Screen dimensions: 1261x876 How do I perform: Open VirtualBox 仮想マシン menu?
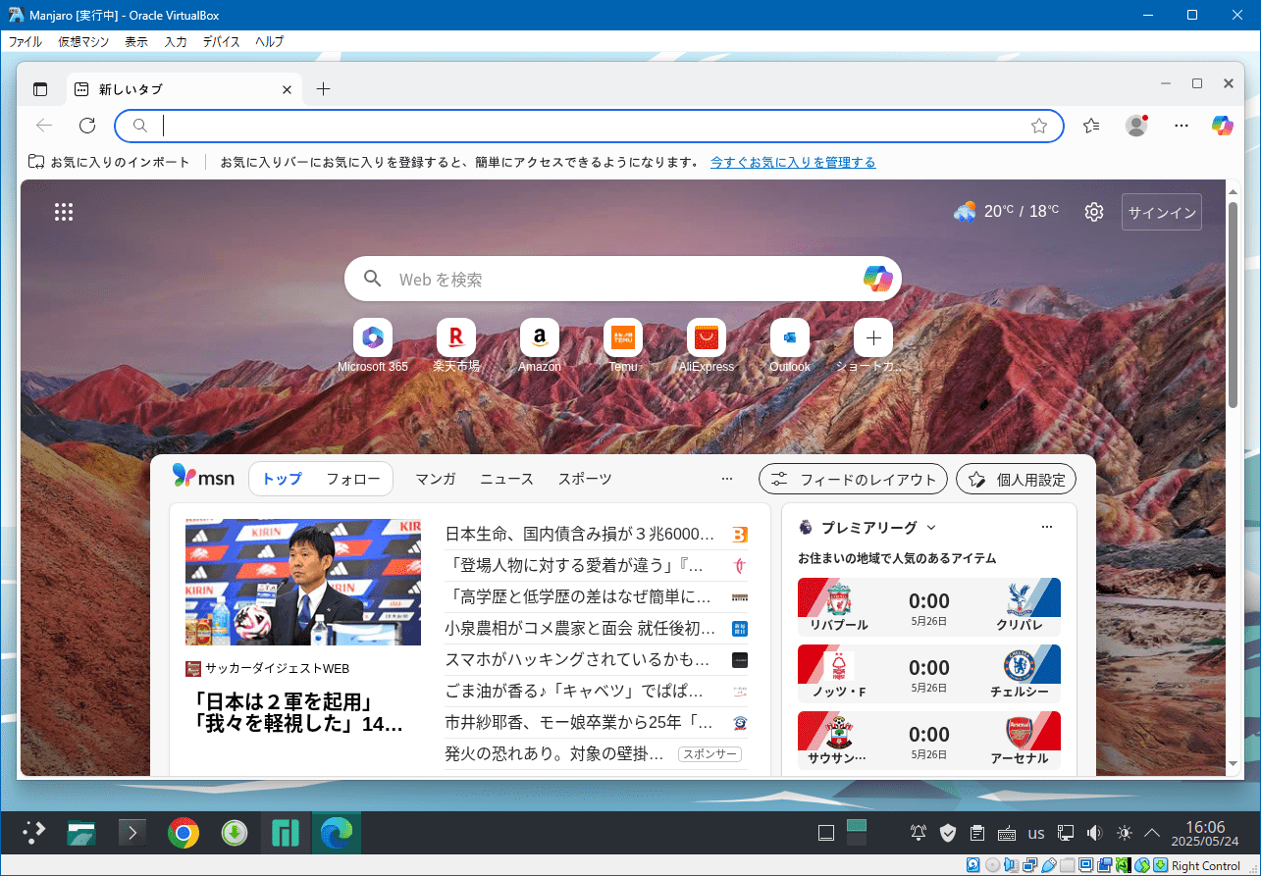[83, 41]
